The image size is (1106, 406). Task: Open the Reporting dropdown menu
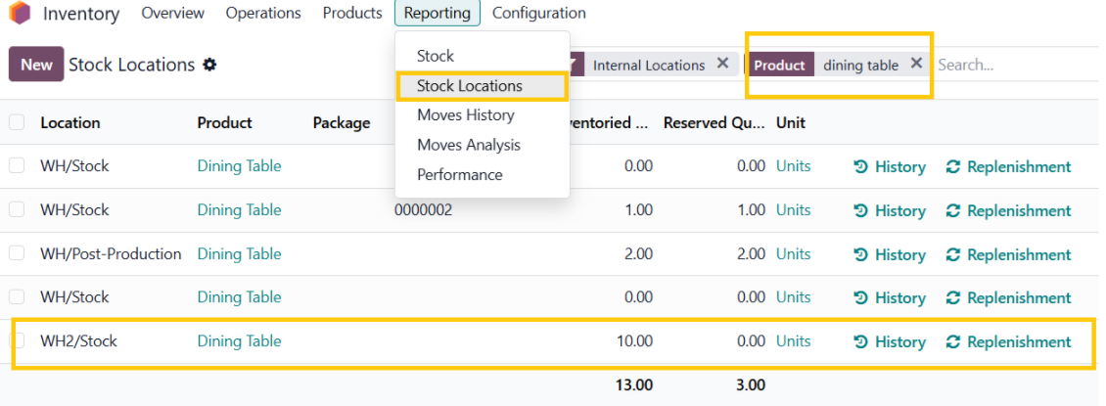pos(437,13)
